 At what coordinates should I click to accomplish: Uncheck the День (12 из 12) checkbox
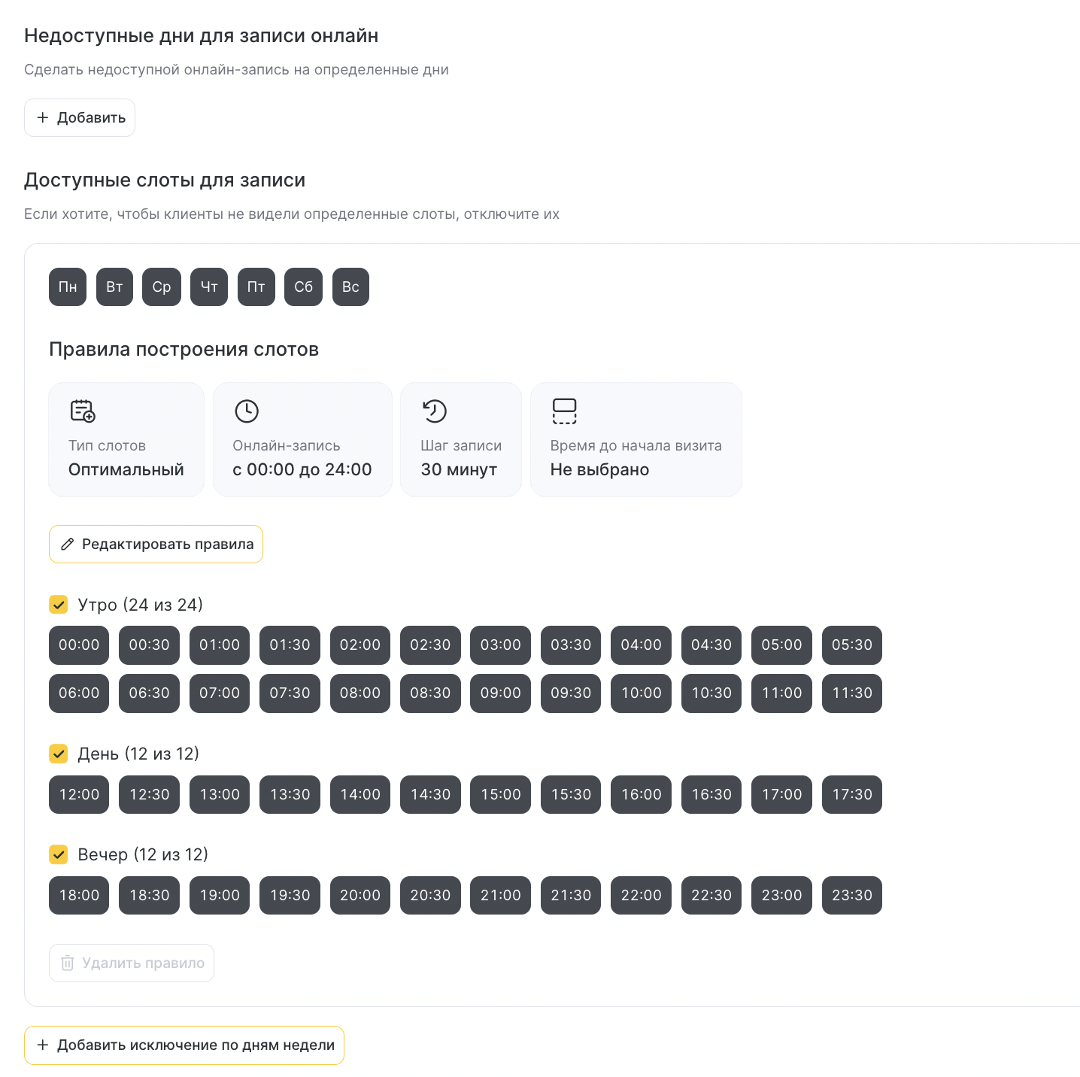coord(59,754)
